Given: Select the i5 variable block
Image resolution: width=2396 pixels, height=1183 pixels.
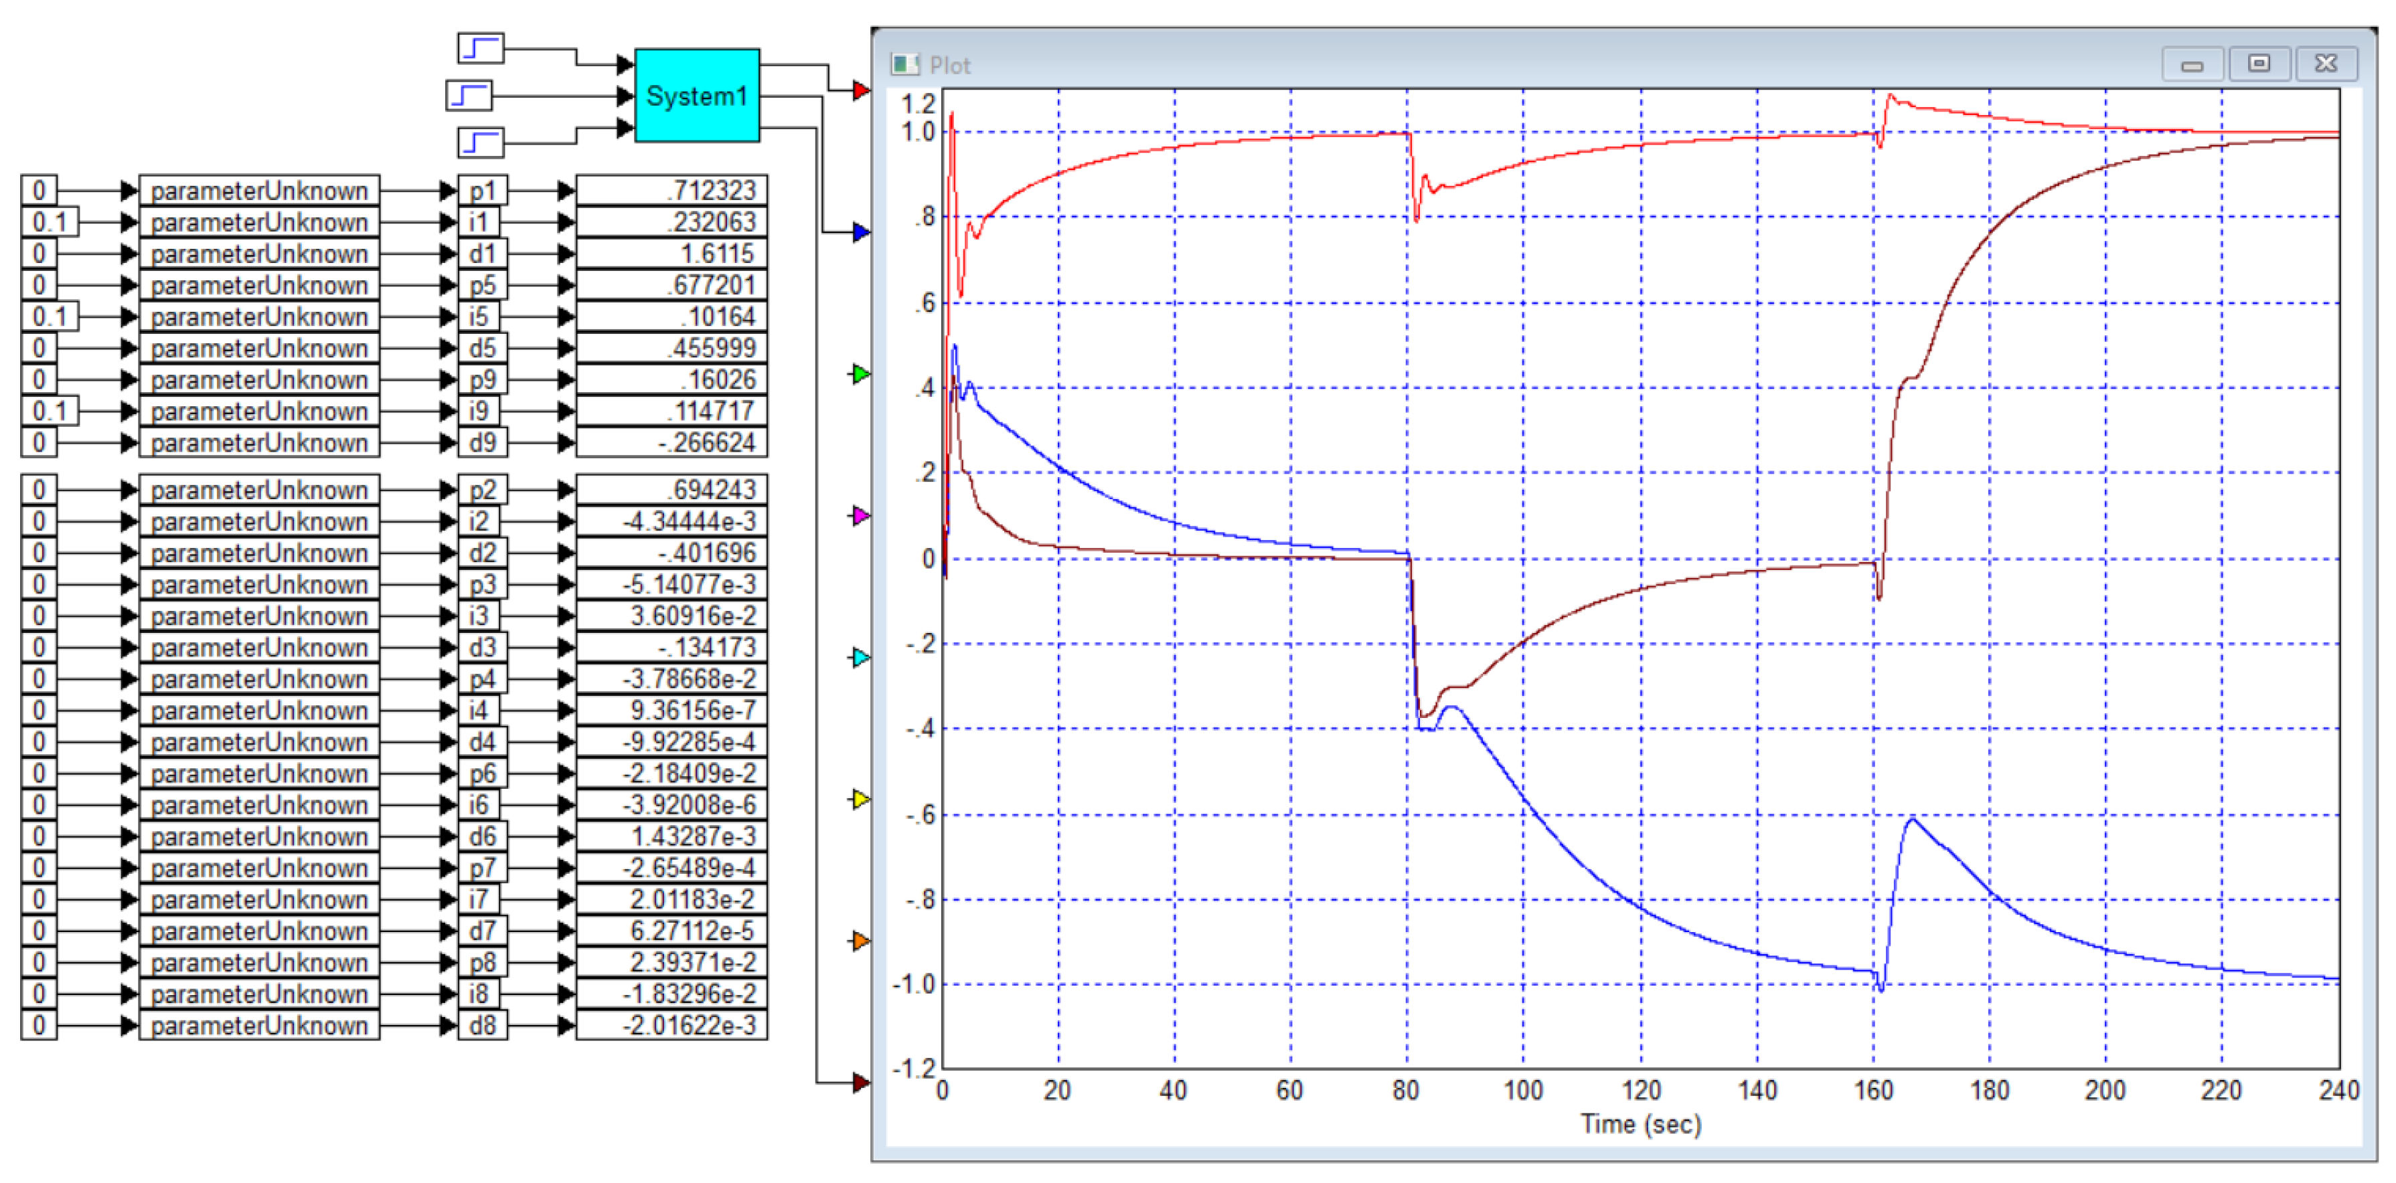Looking at the screenshot, I should pos(478,316).
